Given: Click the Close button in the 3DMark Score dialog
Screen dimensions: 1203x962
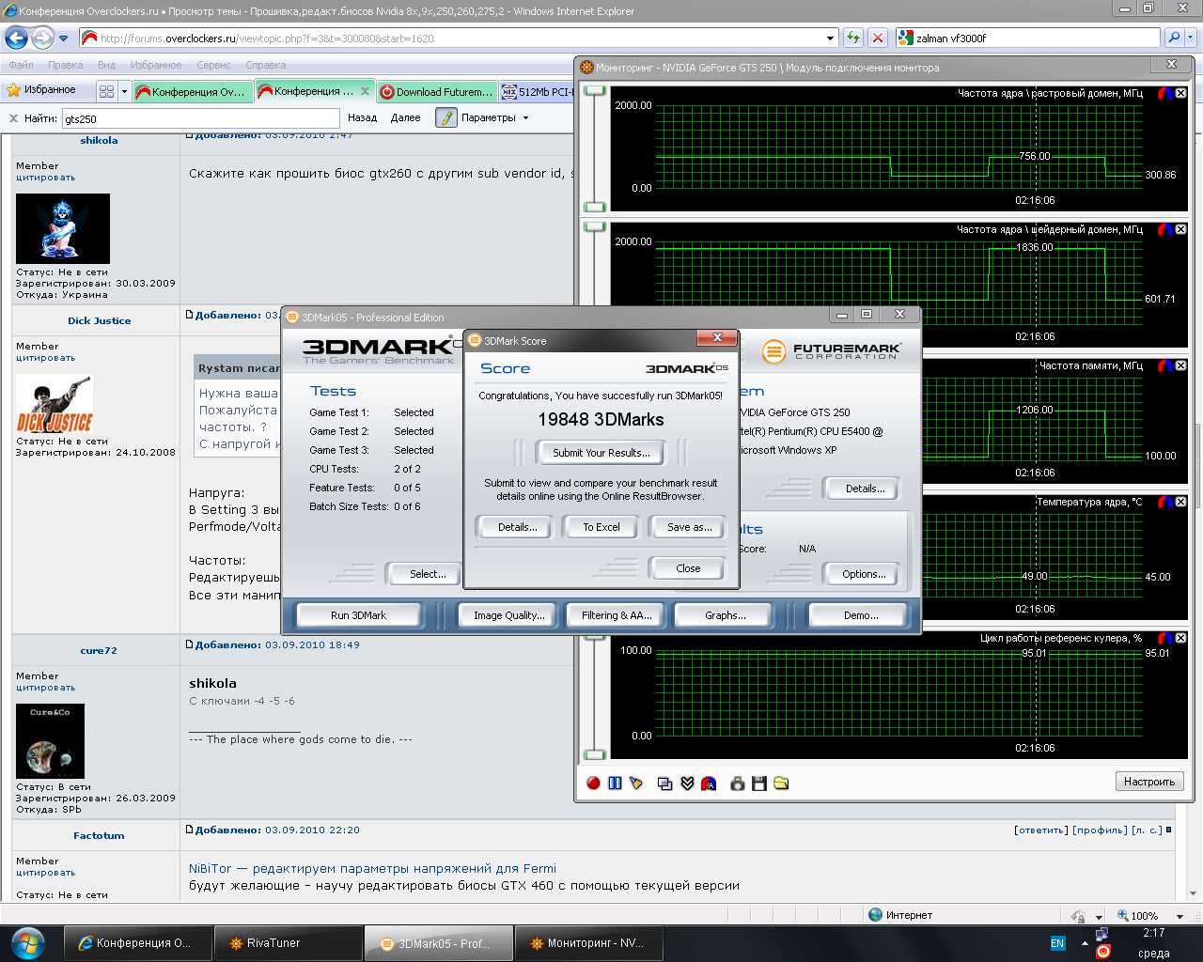Looking at the screenshot, I should pyautogui.click(x=687, y=568).
